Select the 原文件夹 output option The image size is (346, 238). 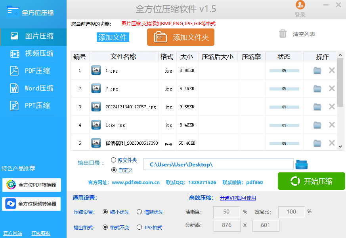click(113, 161)
